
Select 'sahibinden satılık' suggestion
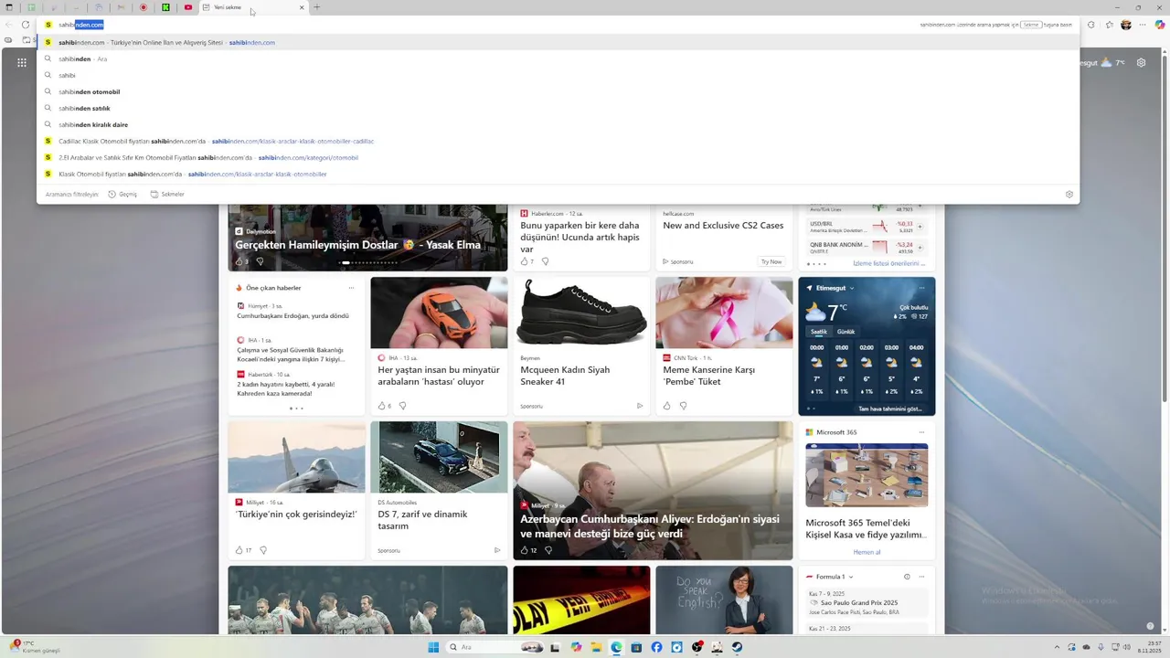(x=558, y=108)
